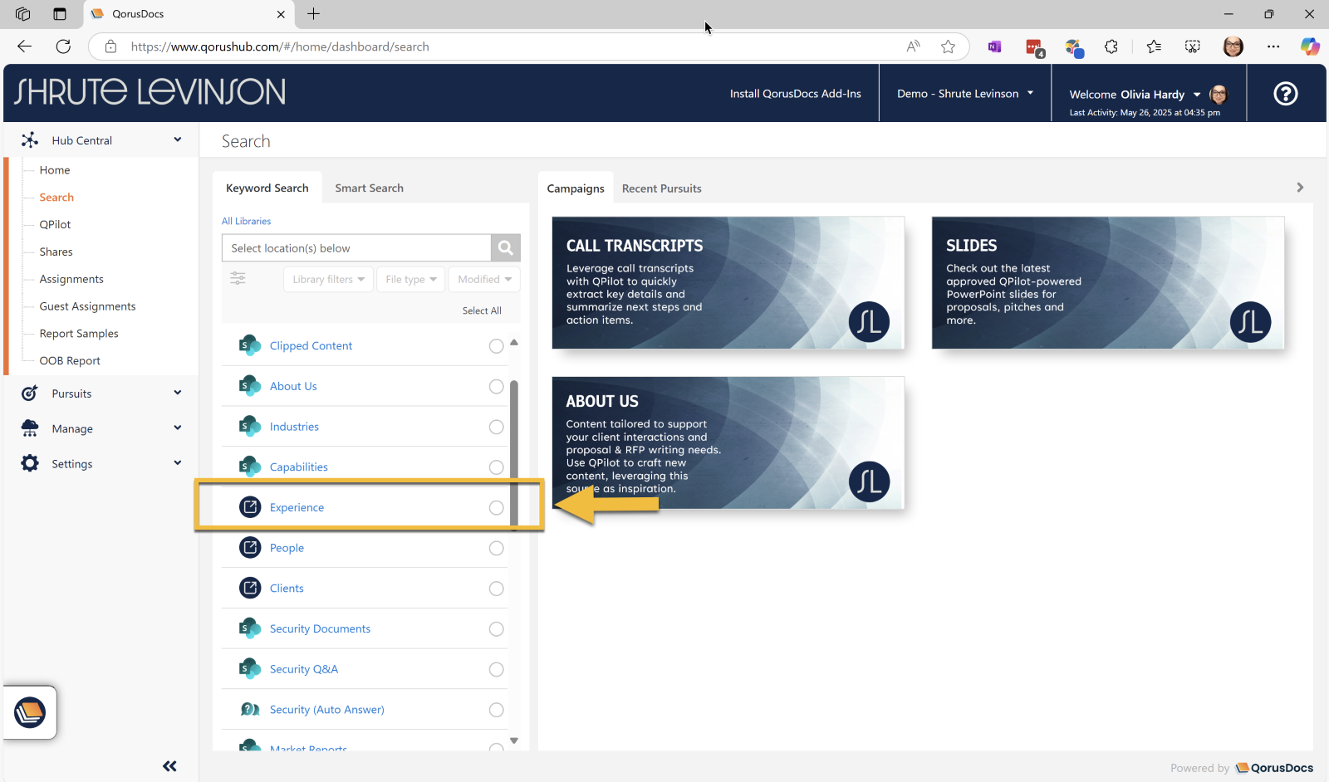Refresh the browser page
The width and height of the screenshot is (1329, 782).
point(63,46)
